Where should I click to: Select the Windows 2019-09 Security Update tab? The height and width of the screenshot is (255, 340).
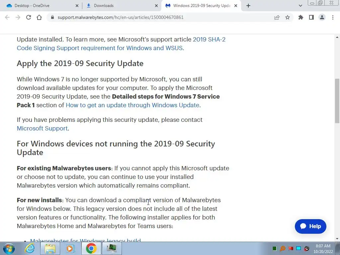[202, 6]
